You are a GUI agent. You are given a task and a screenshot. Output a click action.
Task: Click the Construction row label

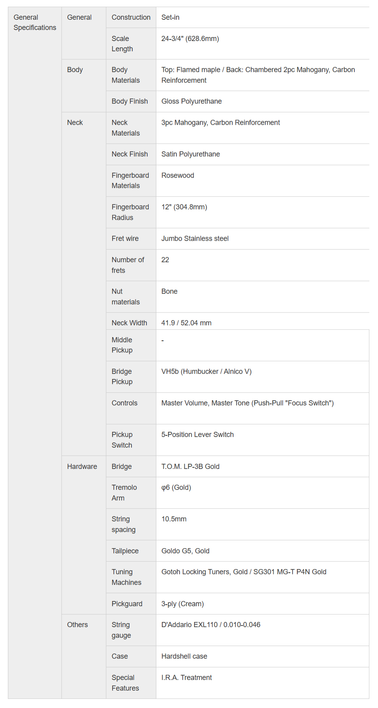tap(131, 17)
